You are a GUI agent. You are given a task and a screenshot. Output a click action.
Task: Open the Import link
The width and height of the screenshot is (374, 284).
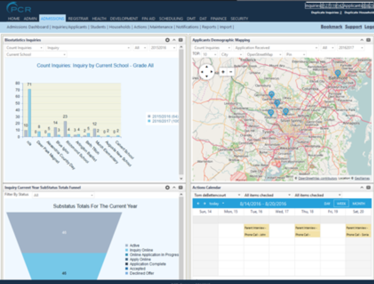coord(226,27)
